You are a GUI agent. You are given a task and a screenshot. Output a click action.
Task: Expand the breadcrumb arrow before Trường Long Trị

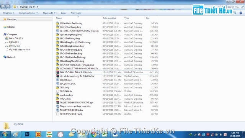[18, 7]
